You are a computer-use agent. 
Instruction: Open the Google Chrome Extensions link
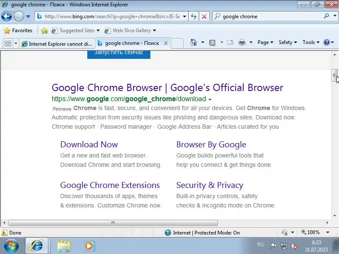(x=110, y=185)
